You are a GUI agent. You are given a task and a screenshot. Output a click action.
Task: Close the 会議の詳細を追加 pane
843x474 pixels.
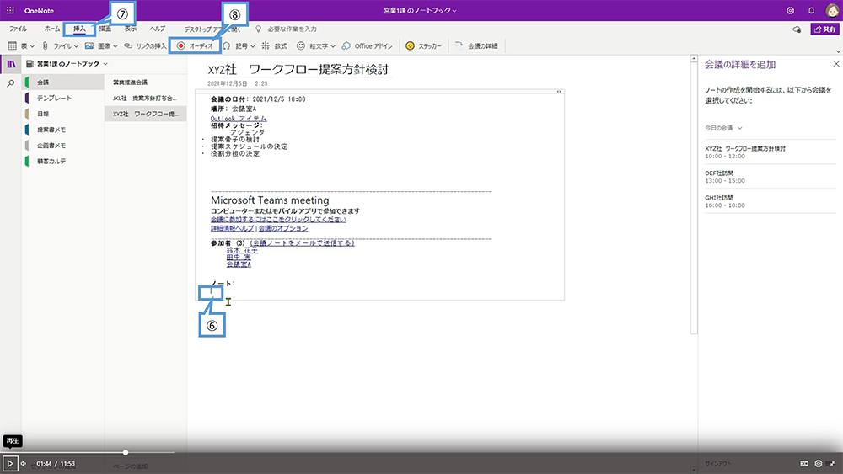click(836, 64)
